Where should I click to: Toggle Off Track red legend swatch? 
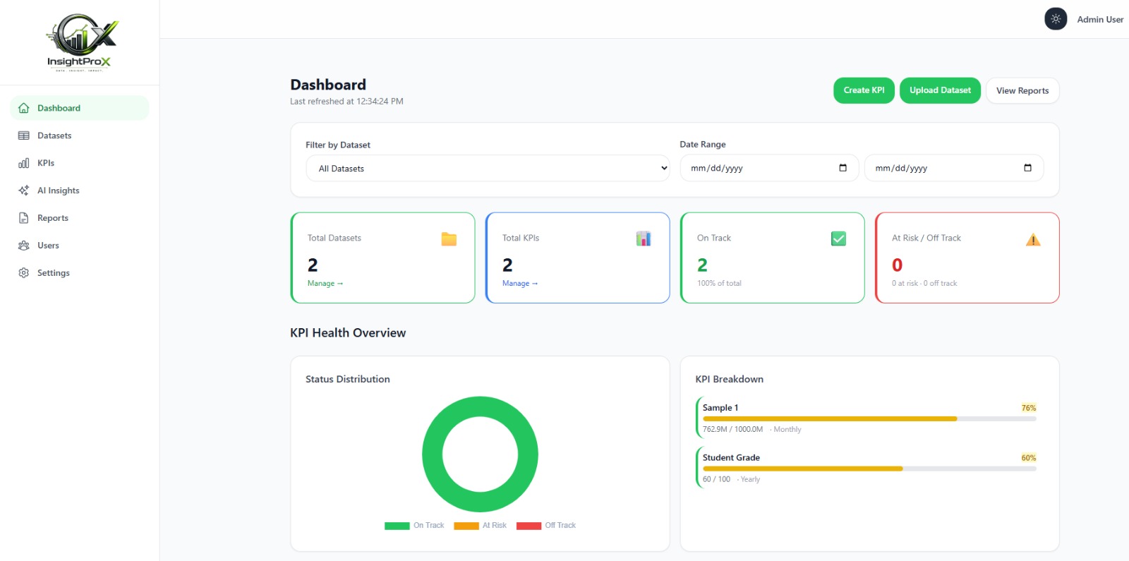click(529, 526)
